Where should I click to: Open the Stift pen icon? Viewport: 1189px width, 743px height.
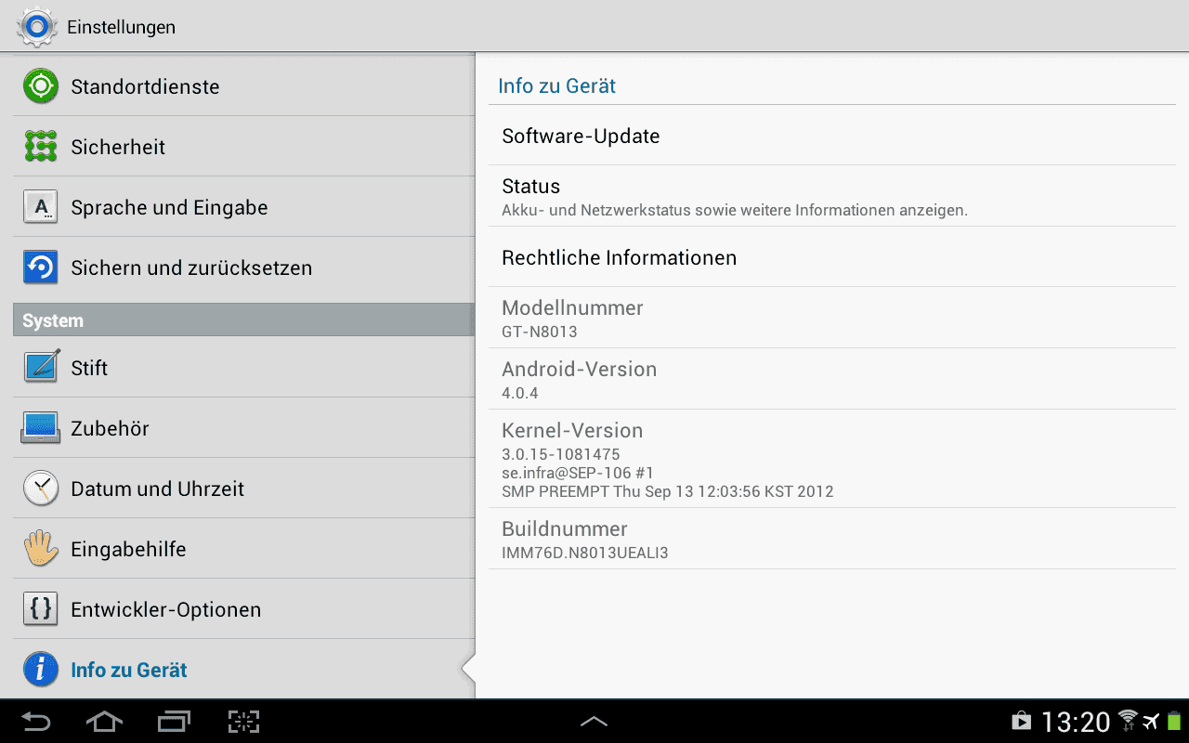(x=41, y=368)
